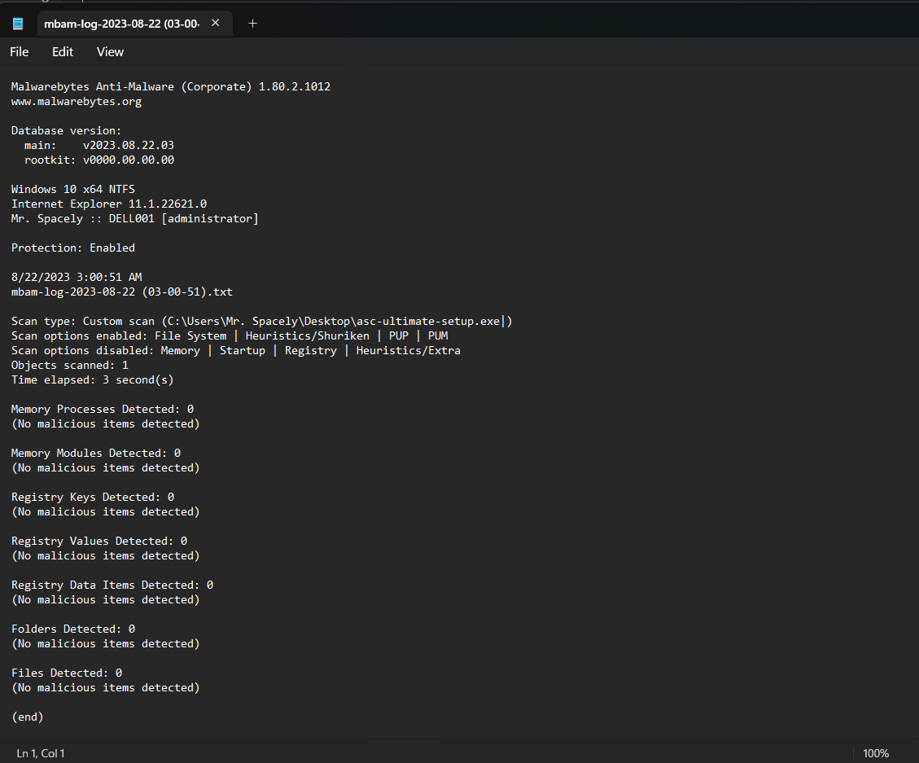Click the 'Internet Explorer 11.1.22621.0' line
919x763 pixels.
109,204
